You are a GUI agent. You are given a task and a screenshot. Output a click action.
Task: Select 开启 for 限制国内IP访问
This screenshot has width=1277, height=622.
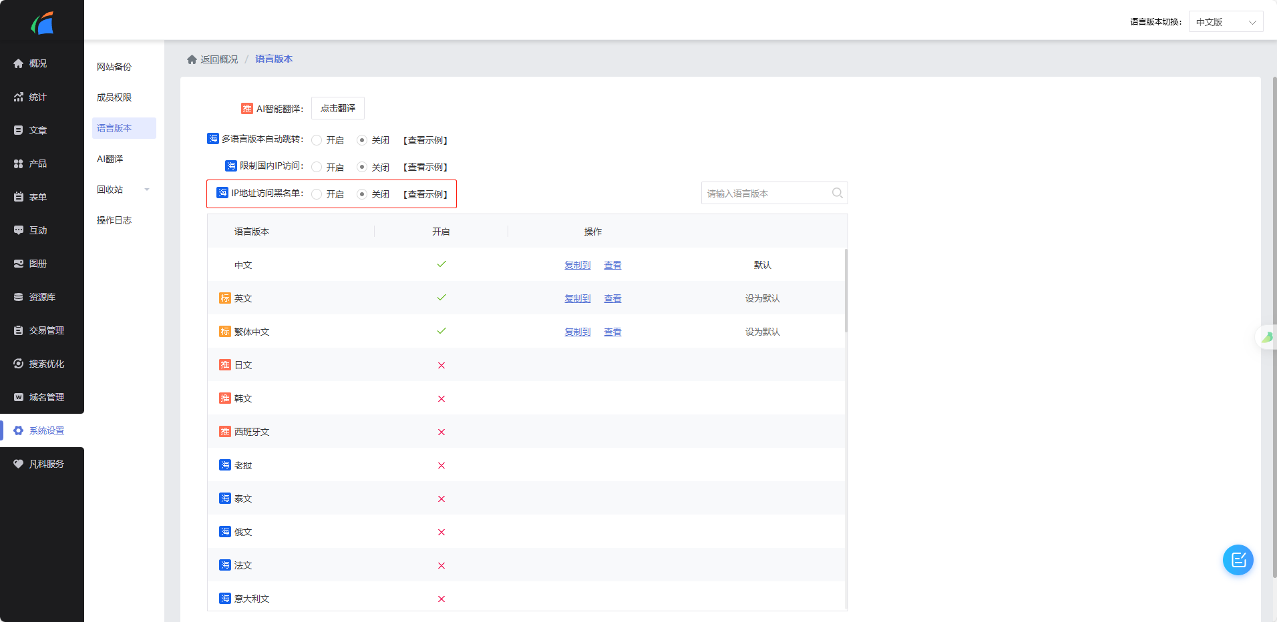tap(317, 167)
